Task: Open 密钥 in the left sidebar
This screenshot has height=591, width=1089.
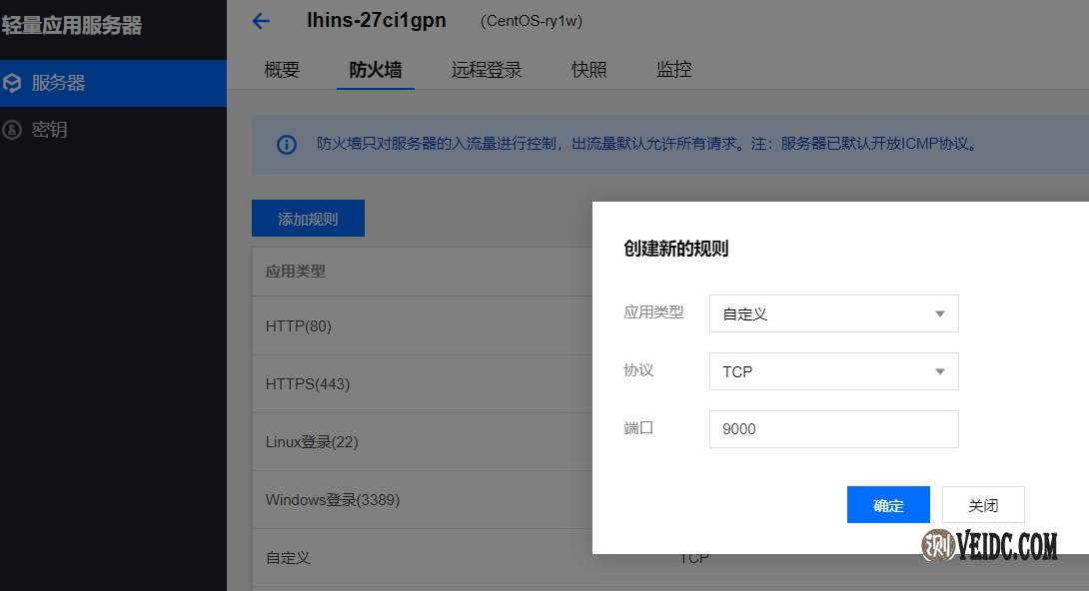Action: coord(49,130)
